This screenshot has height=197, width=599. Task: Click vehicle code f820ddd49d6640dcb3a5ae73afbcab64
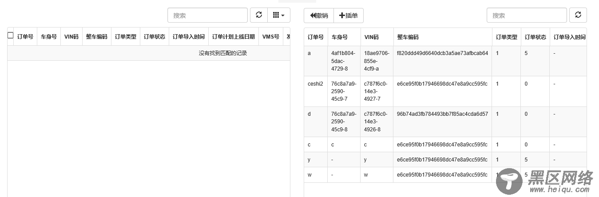pos(442,53)
